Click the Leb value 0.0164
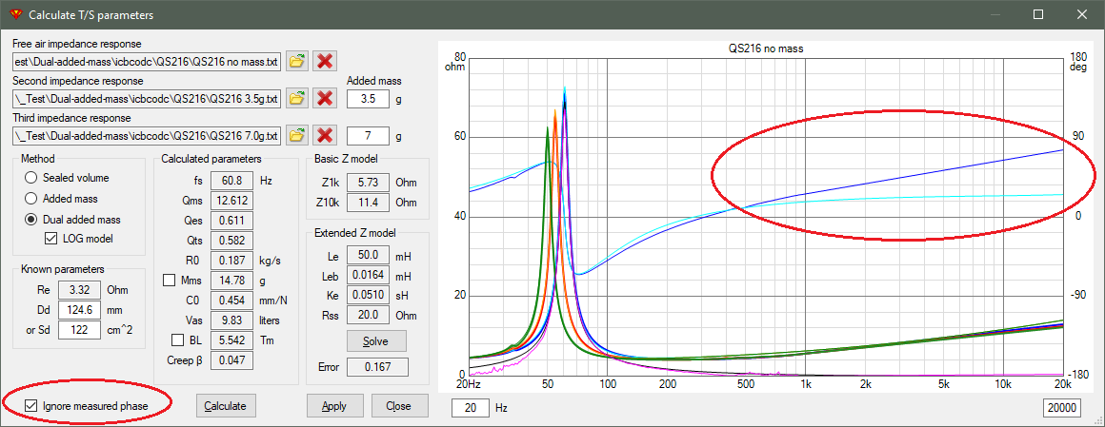This screenshot has height=427, width=1105. pos(369,275)
